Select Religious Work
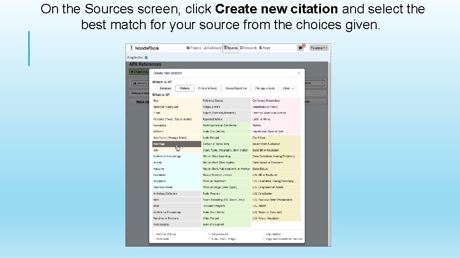This screenshot has width=460, height=258. (x=226, y=107)
